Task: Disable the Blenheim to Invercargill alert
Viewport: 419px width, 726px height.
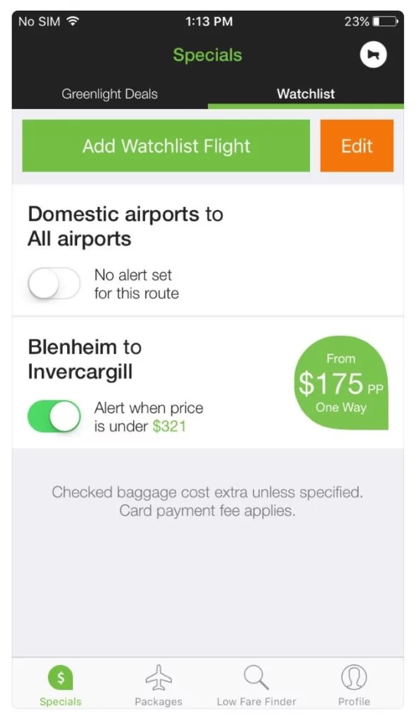Action: click(x=54, y=416)
